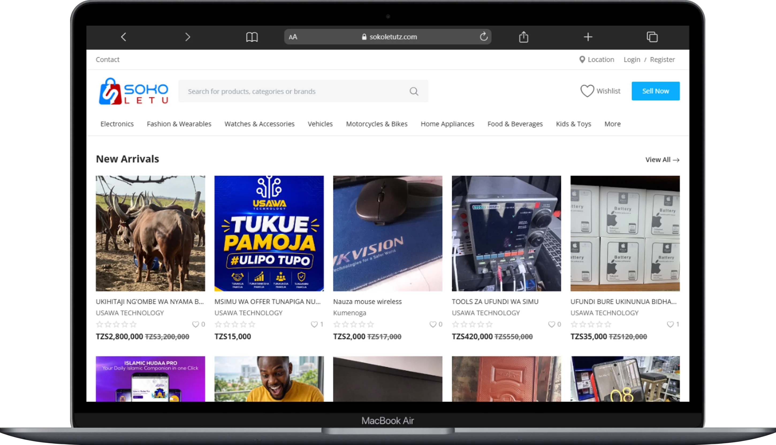Open the wireless mouse product image
Image resolution: width=776 pixels, height=445 pixels.
pyautogui.click(x=387, y=233)
